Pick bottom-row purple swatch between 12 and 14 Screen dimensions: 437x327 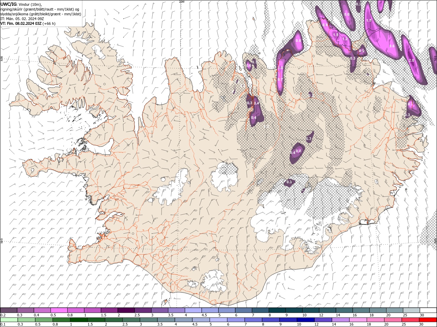point(323,320)
